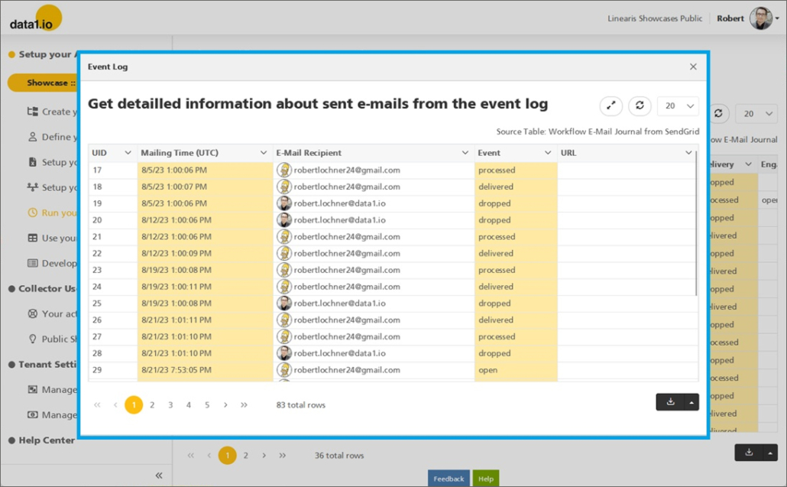This screenshot has height=487, width=787.
Task: Open the Event column dropdown arrow
Action: pos(547,153)
